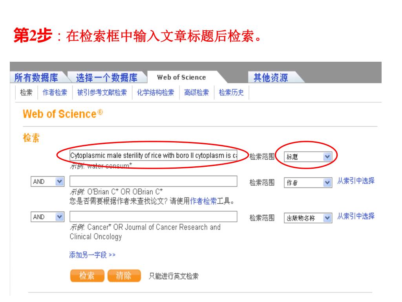402x302 pixels.
Task: View 检索历史 sub-tab
Action: [231, 92]
